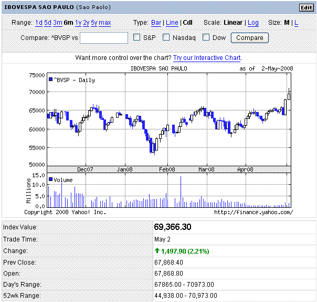
Task: Check the Dow comparison checkbox
Action: click(206, 37)
